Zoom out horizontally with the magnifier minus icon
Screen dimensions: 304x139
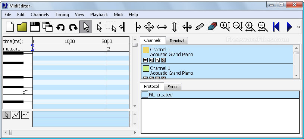pyautogui.click(x=263, y=27)
